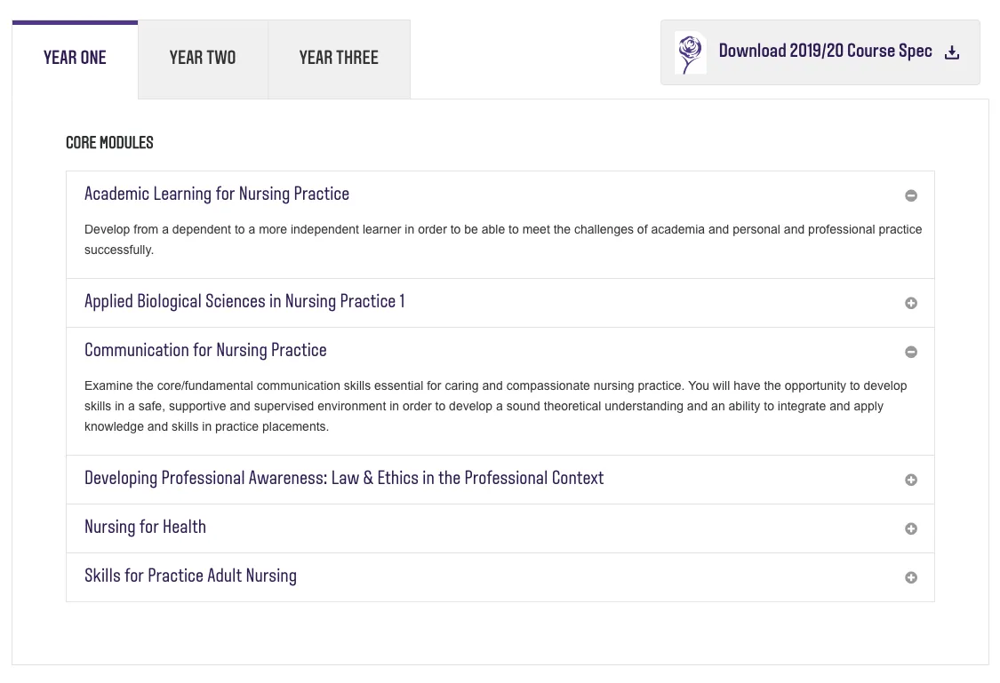
Task: Expand Skills for Practice Adult Nursing
Action: [190, 576]
